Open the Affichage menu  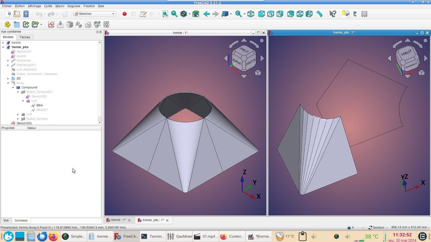pyautogui.click(x=34, y=6)
